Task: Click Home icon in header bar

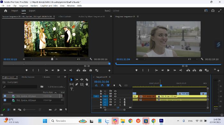Action: point(5,10)
